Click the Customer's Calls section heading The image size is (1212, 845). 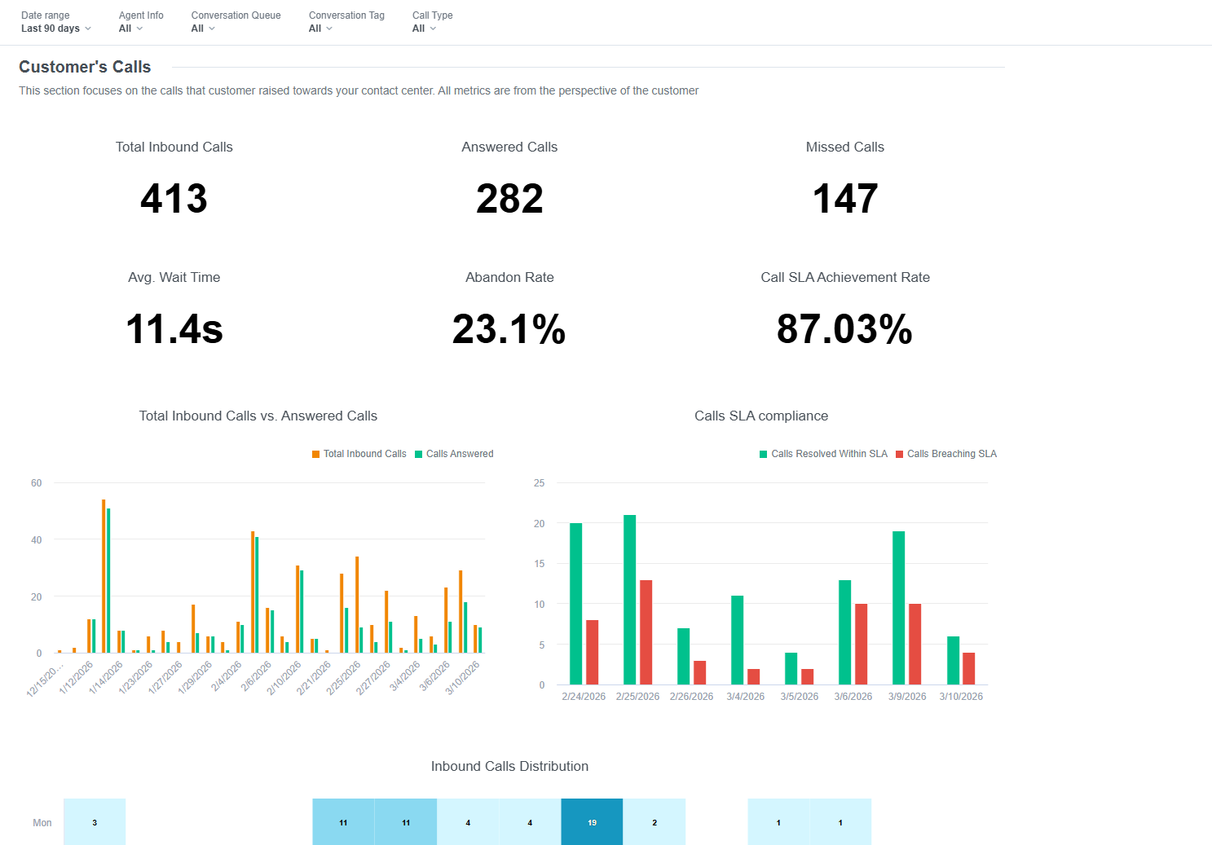point(85,66)
